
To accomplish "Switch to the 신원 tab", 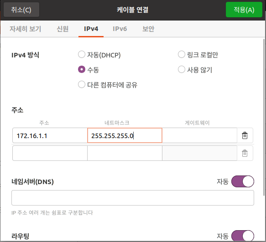I will pyautogui.click(x=63, y=29).
